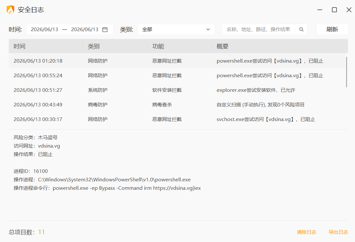Click the 操作进程命令行 command line text
Screen dimensions: 355x242
tap(107, 188)
